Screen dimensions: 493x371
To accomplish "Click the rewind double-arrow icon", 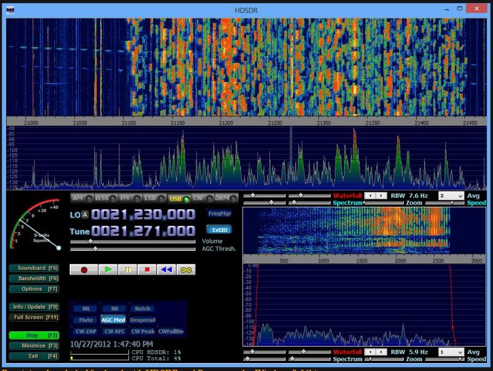I will point(166,268).
